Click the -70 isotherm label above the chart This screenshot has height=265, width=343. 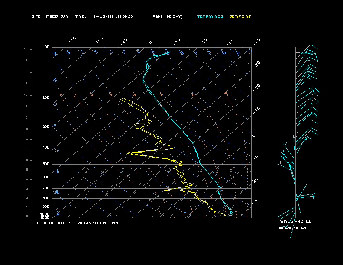[x=177, y=42]
